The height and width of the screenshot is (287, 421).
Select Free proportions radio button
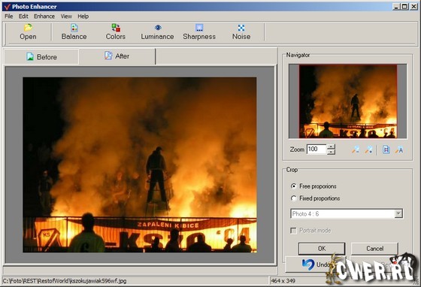tap(294, 186)
